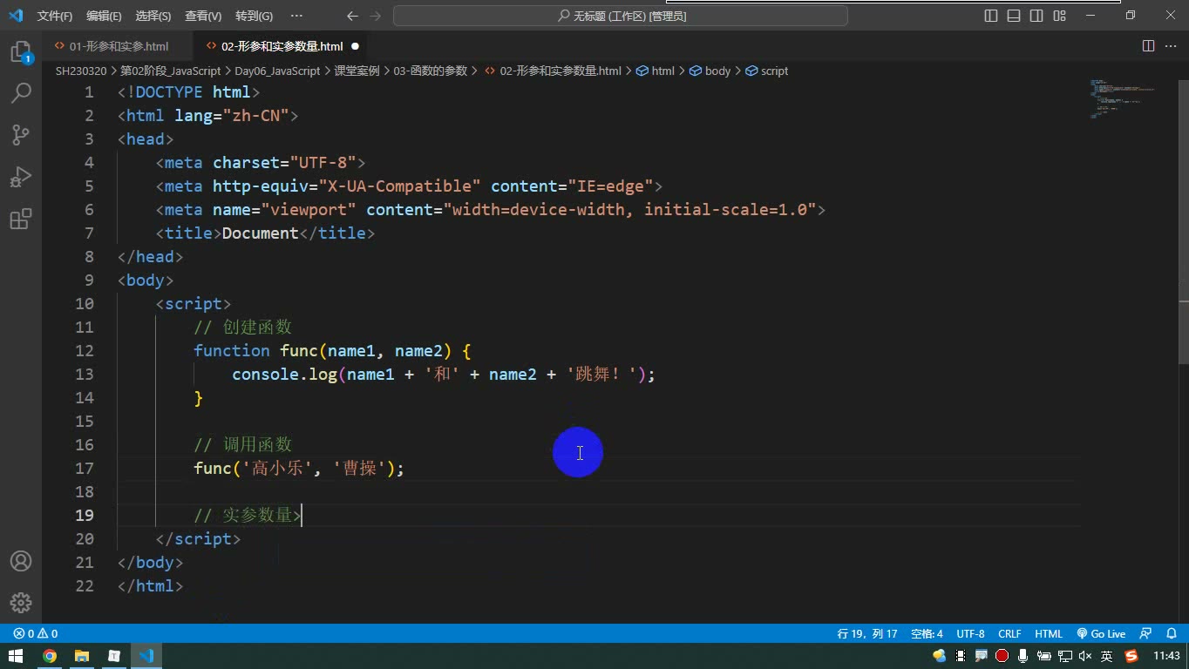1189x669 pixels.
Task: Click the VS Code logo in the title bar
Action: pos(16,16)
